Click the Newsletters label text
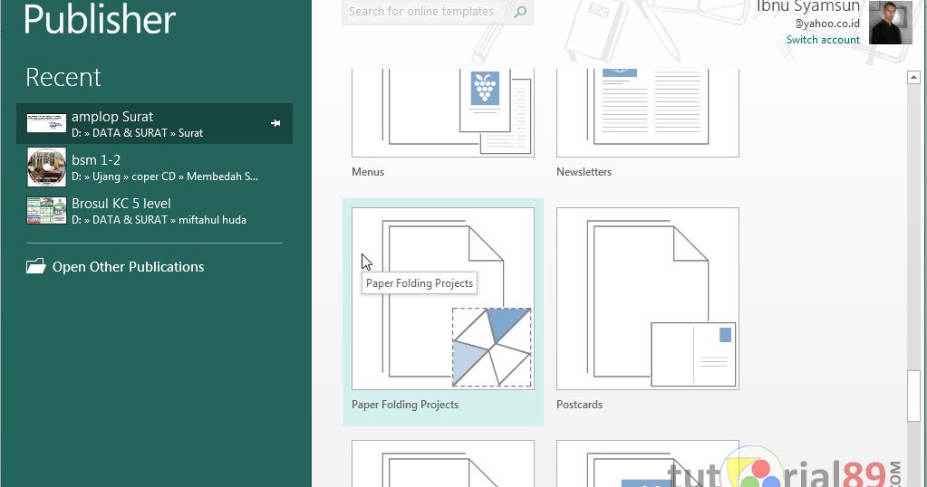Viewport: 927px width, 487px height. click(x=584, y=172)
